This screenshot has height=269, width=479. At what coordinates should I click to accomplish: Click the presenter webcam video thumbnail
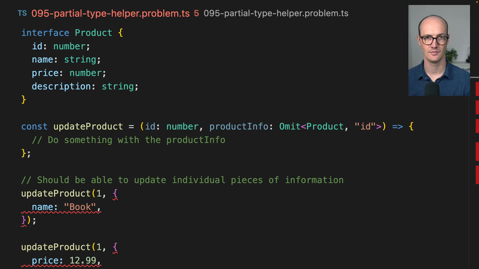[x=439, y=50]
